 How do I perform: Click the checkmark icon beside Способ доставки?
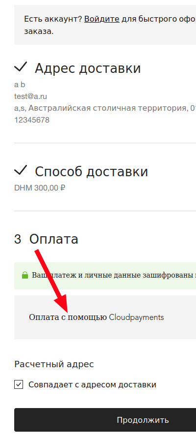(x=21, y=170)
